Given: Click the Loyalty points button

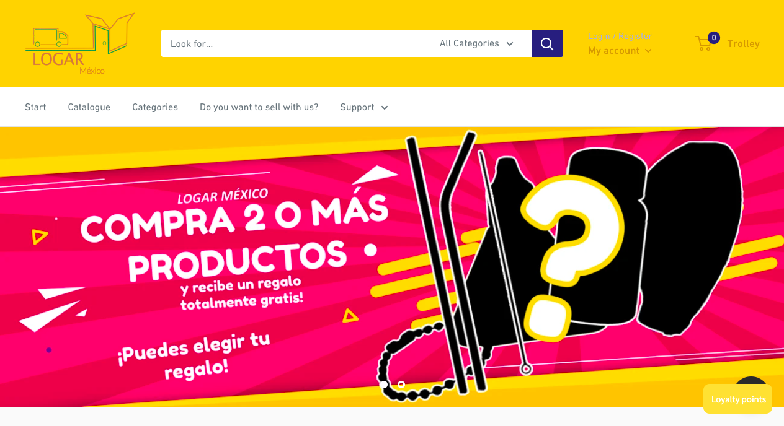Looking at the screenshot, I should pos(738,399).
